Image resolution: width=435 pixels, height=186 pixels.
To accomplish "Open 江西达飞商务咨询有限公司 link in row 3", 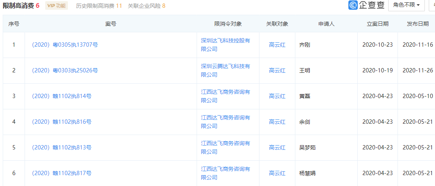I will pos(225,96).
